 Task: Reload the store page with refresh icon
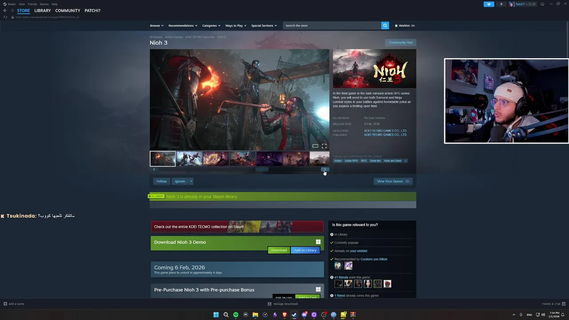tap(5, 17)
